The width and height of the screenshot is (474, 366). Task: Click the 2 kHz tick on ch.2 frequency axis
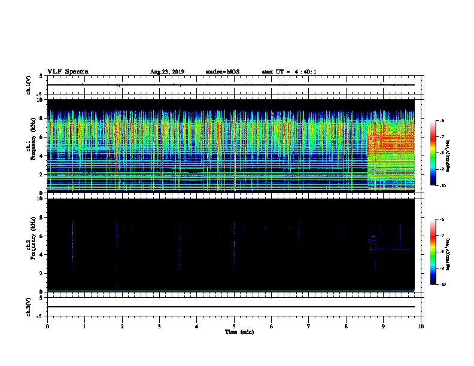[41, 273]
